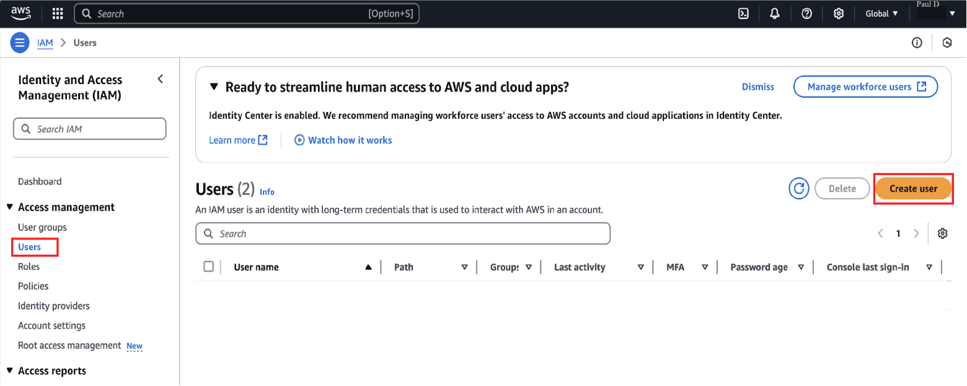This screenshot has height=386, width=967.
Task: Open the help question mark icon
Action: click(x=807, y=14)
